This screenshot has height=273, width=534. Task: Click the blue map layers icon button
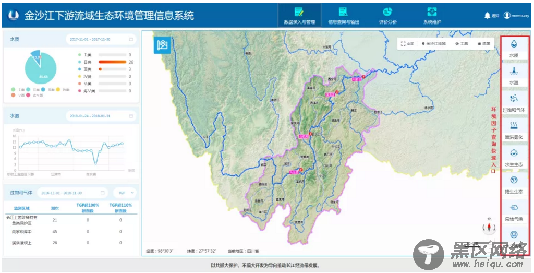(x=163, y=45)
